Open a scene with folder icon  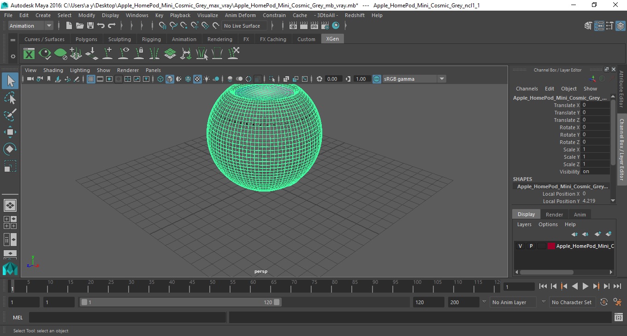pyautogui.click(x=80, y=26)
